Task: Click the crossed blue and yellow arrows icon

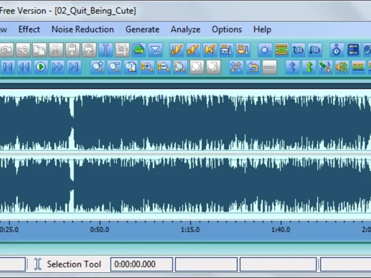Action: (x=237, y=67)
